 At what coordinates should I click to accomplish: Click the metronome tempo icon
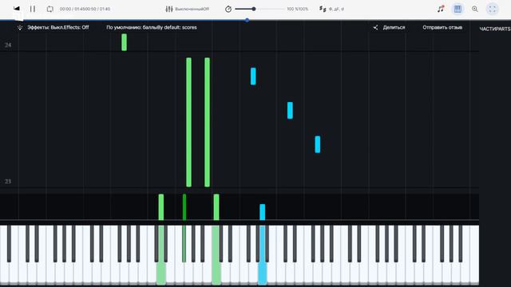pyautogui.click(x=228, y=9)
